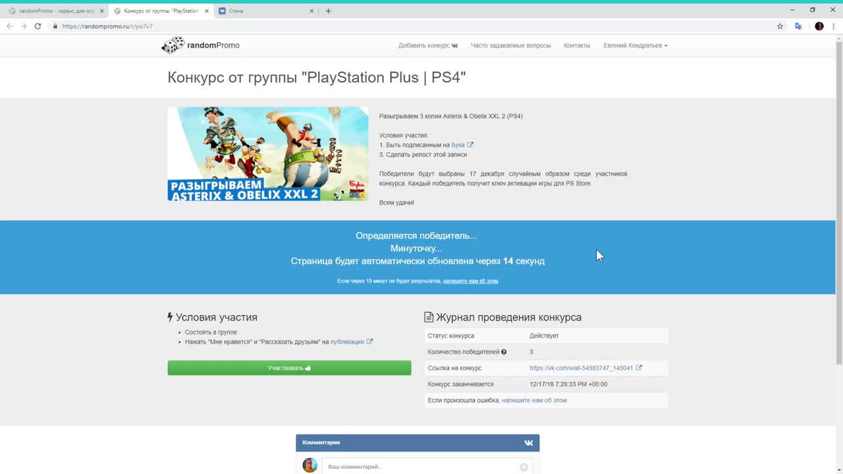Viewport: 843px width, 474px height.
Task: Reload the page in browser toolbar
Action: [x=38, y=26]
